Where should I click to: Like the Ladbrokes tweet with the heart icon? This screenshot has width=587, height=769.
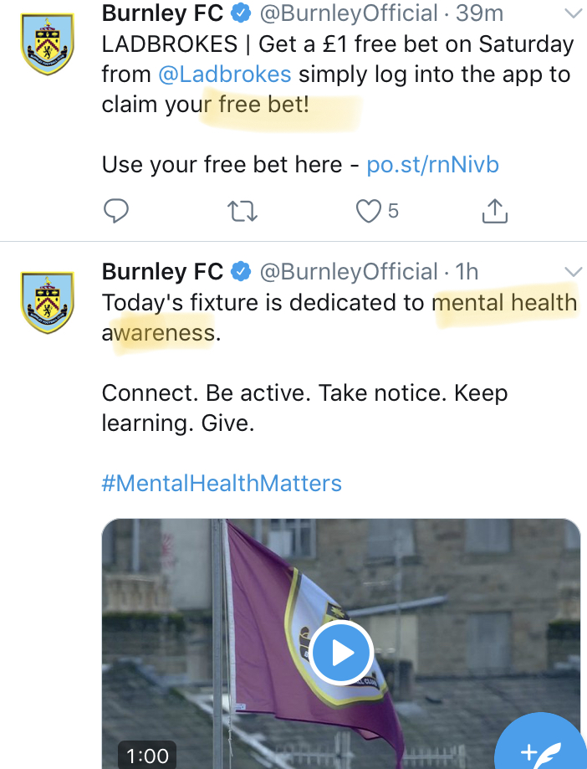(369, 211)
